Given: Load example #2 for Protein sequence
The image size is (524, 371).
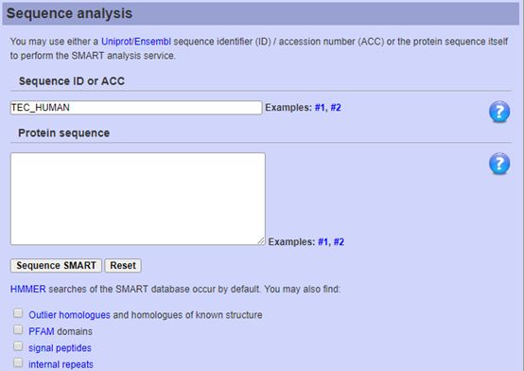Looking at the screenshot, I should [x=339, y=242].
